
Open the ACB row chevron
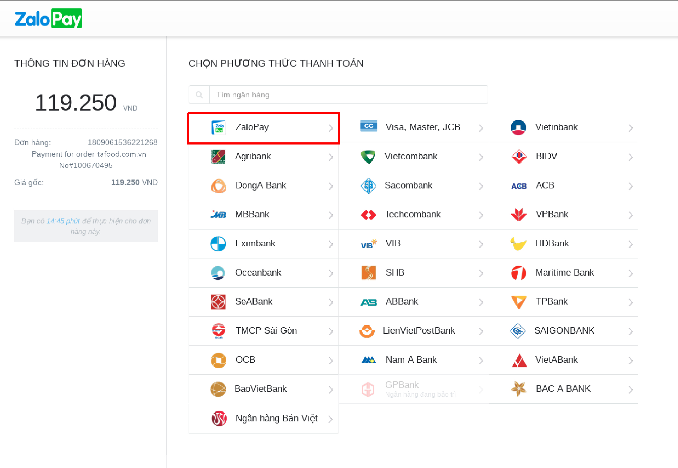tap(631, 186)
